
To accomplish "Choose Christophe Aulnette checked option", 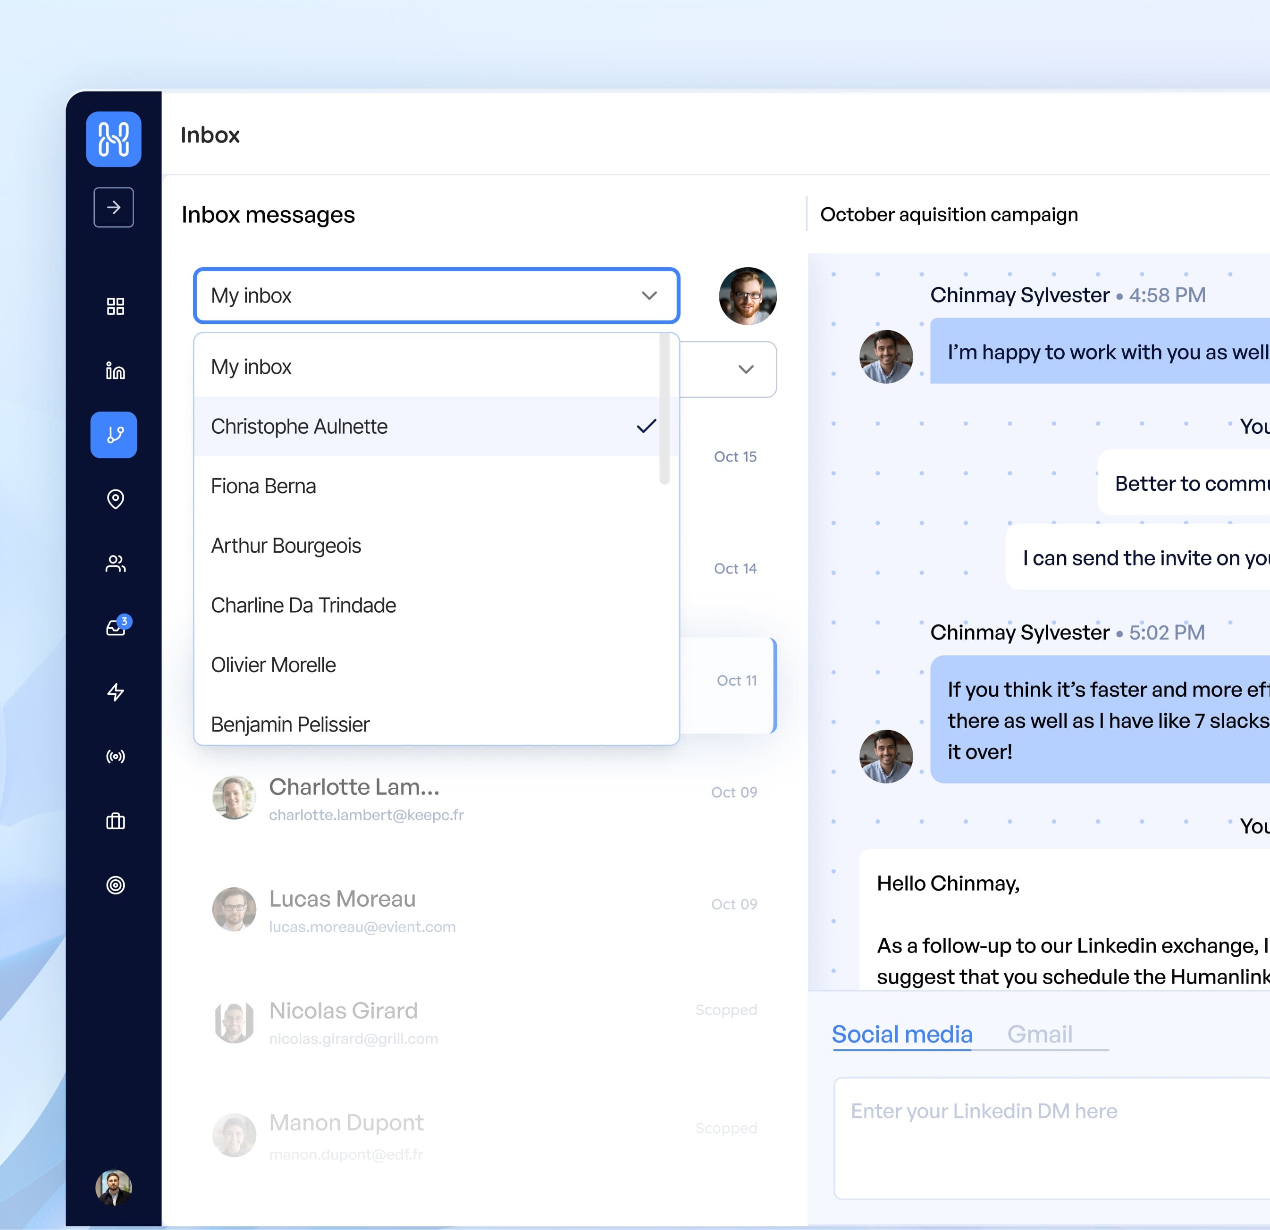I will [299, 426].
